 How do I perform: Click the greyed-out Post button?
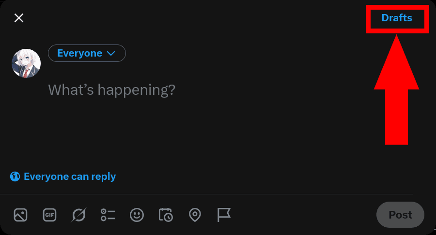pos(401,215)
